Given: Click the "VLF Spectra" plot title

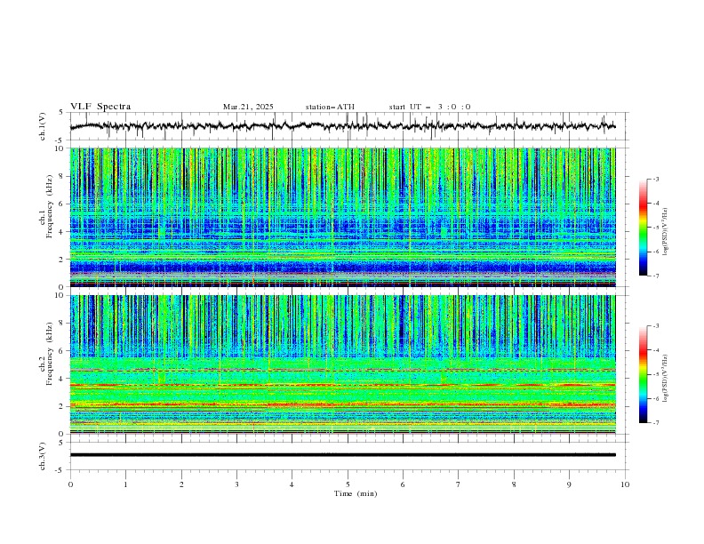Looking at the screenshot, I should click(x=100, y=107).
